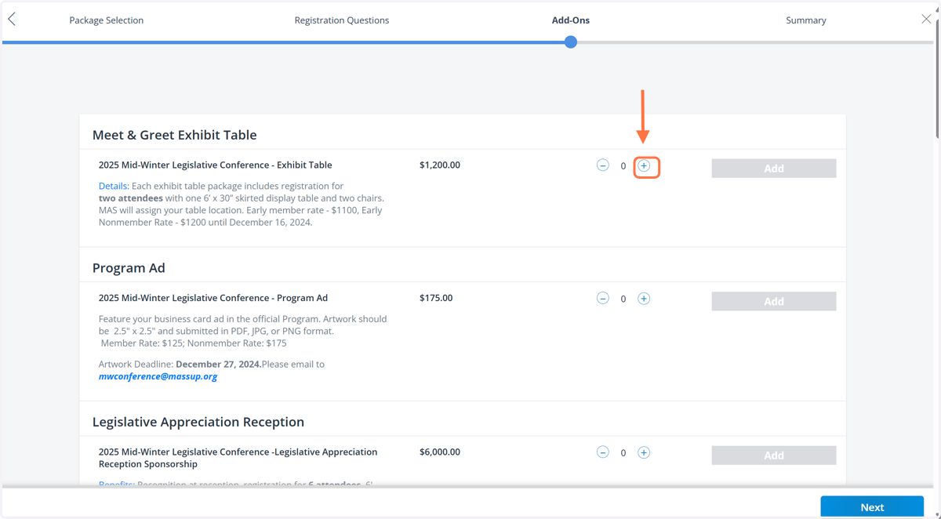Add the Program Ad to order
The height and width of the screenshot is (519, 941).
[x=774, y=301]
